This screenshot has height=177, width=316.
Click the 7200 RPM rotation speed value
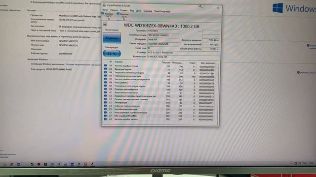coord(211,40)
